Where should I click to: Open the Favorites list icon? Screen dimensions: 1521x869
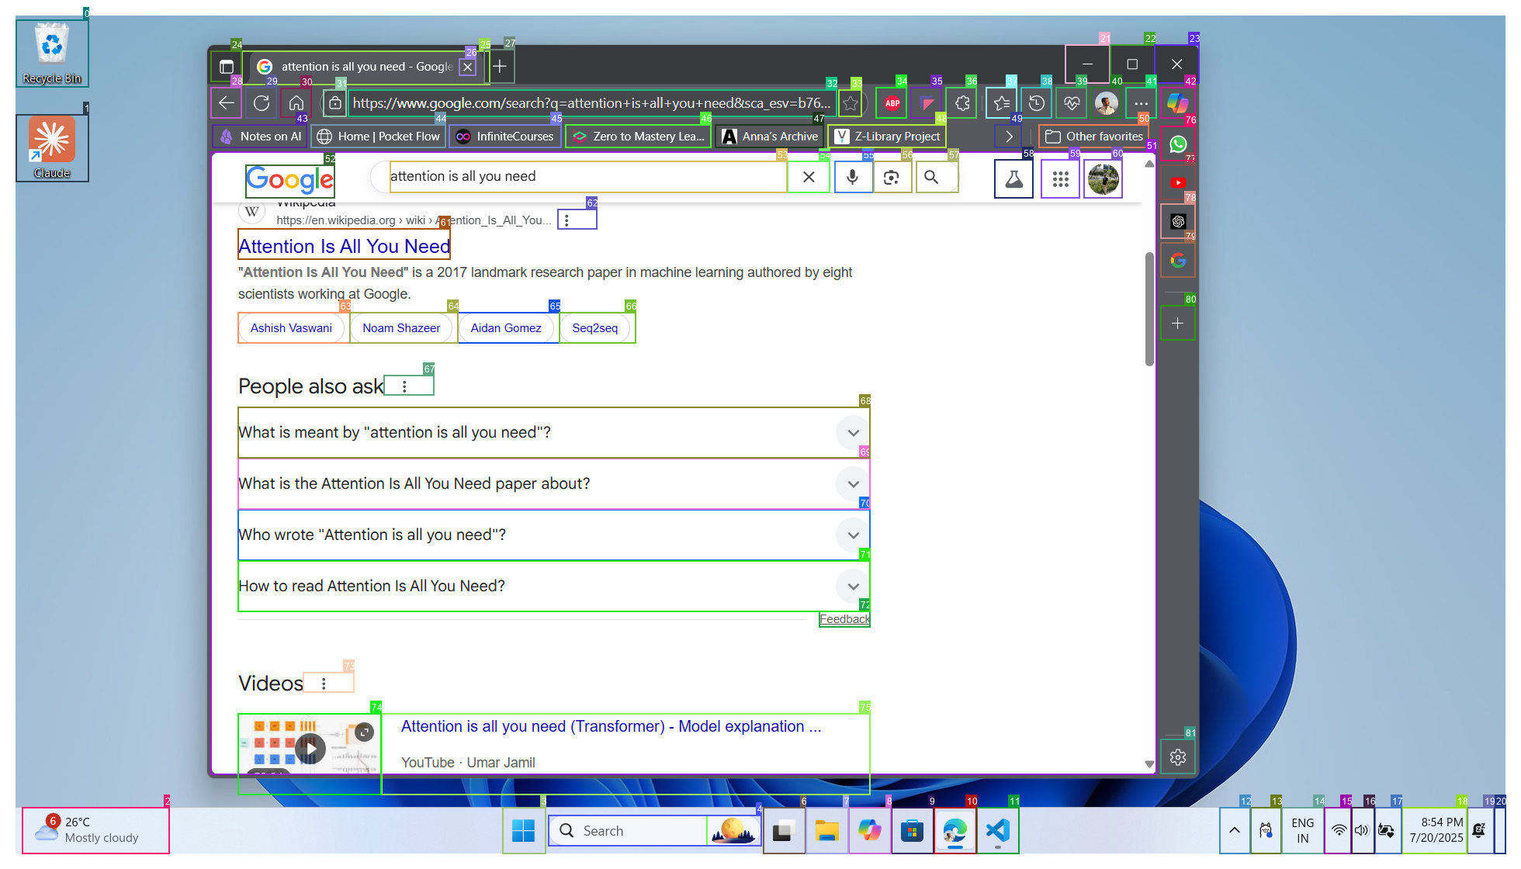(1002, 102)
